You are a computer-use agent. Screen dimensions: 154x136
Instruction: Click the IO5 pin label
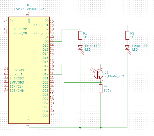click(x=46, y=41)
